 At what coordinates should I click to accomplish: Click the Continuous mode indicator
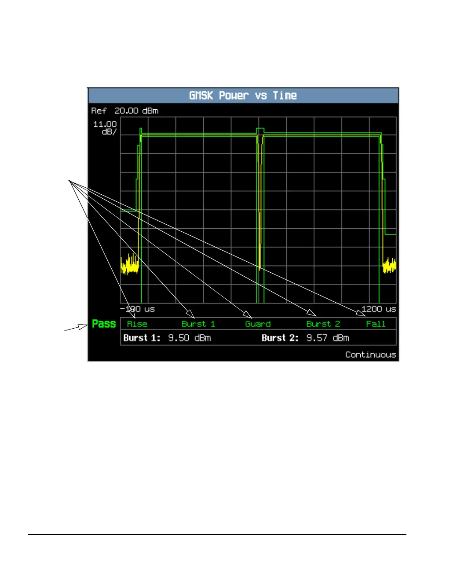371,355
